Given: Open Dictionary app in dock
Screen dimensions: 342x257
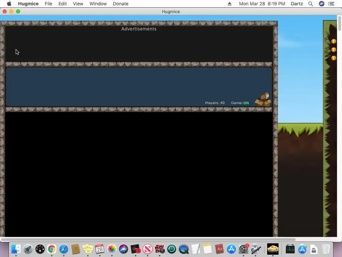Looking at the screenshot, I should 219,249.
